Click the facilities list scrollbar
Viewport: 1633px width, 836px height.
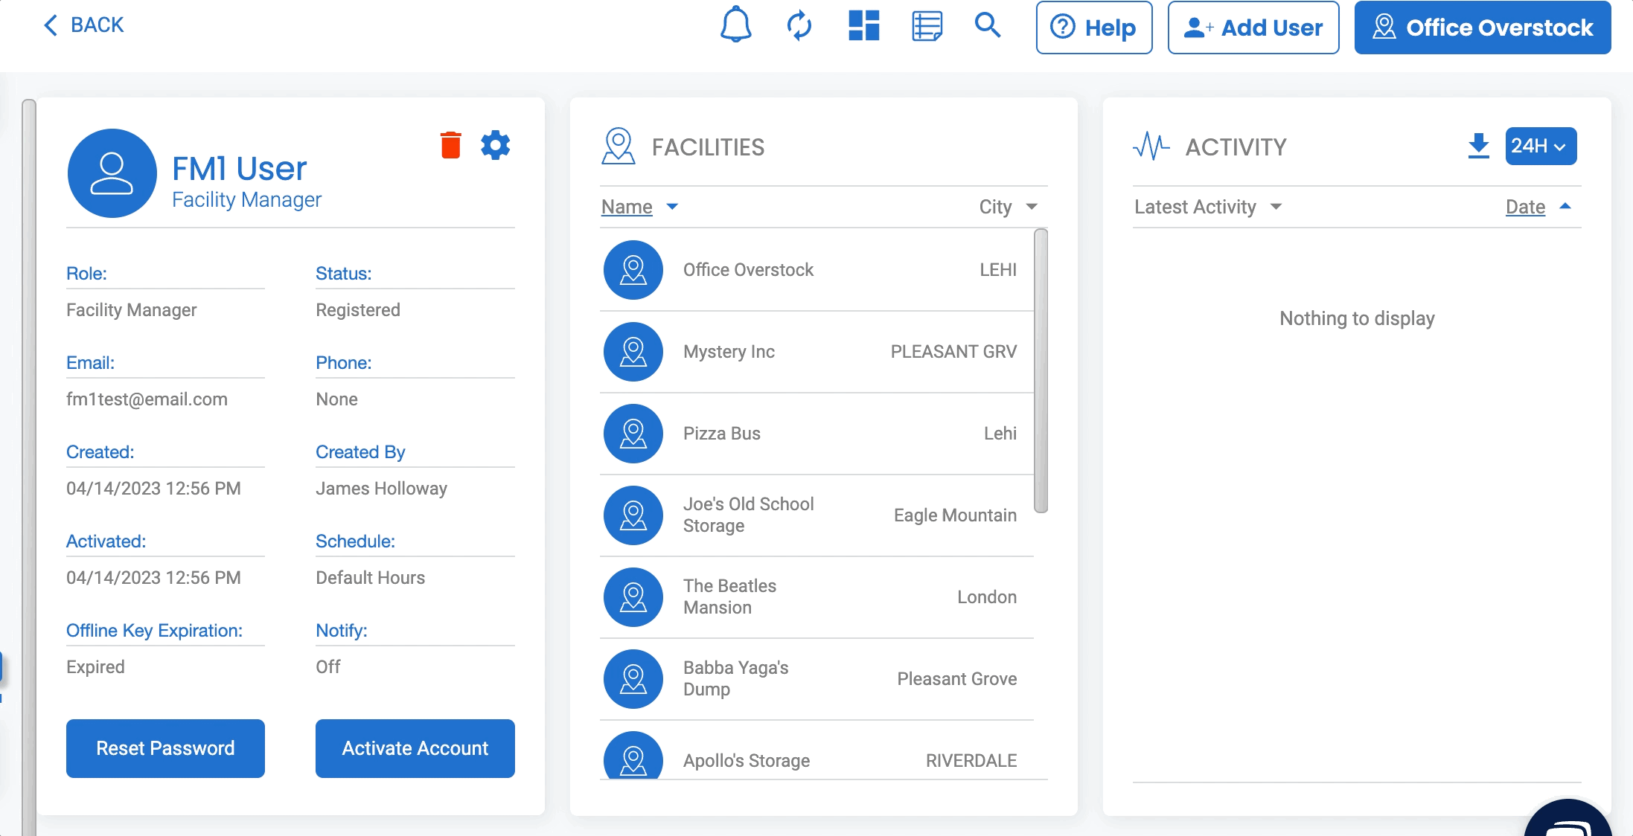1041,370
